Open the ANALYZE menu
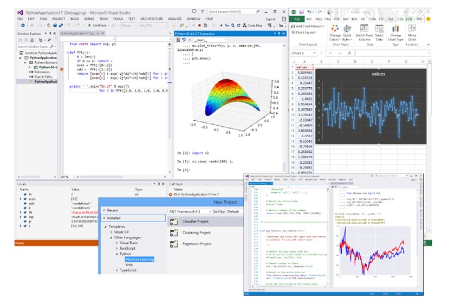The image size is (461, 304). click(x=174, y=19)
